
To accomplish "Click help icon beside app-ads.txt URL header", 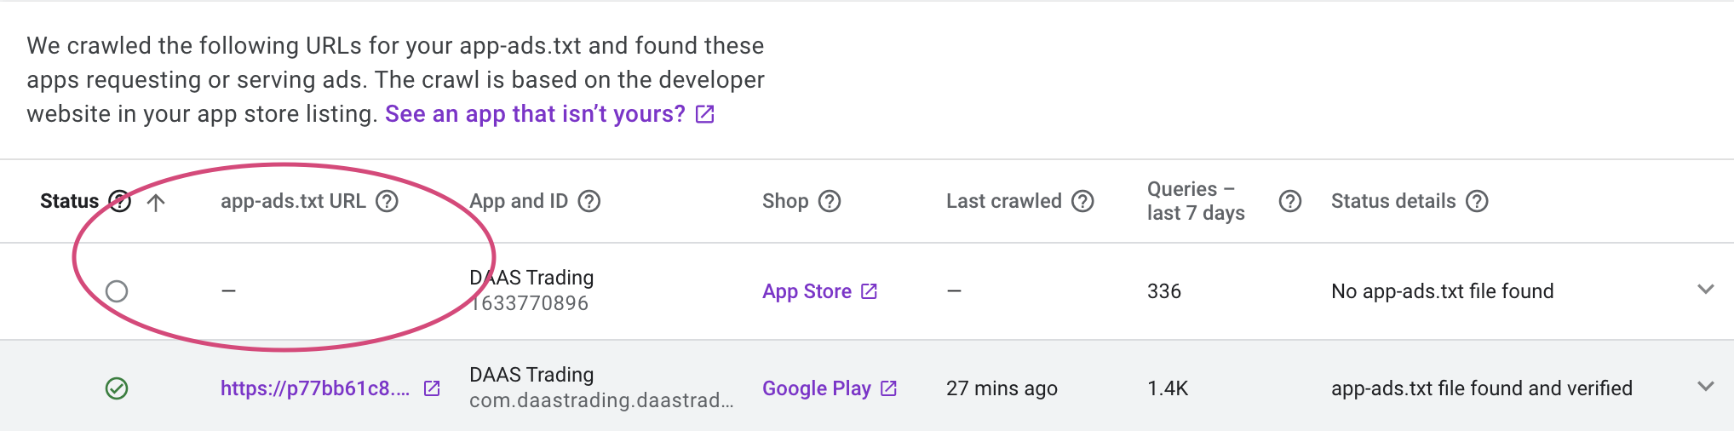I will click(388, 201).
